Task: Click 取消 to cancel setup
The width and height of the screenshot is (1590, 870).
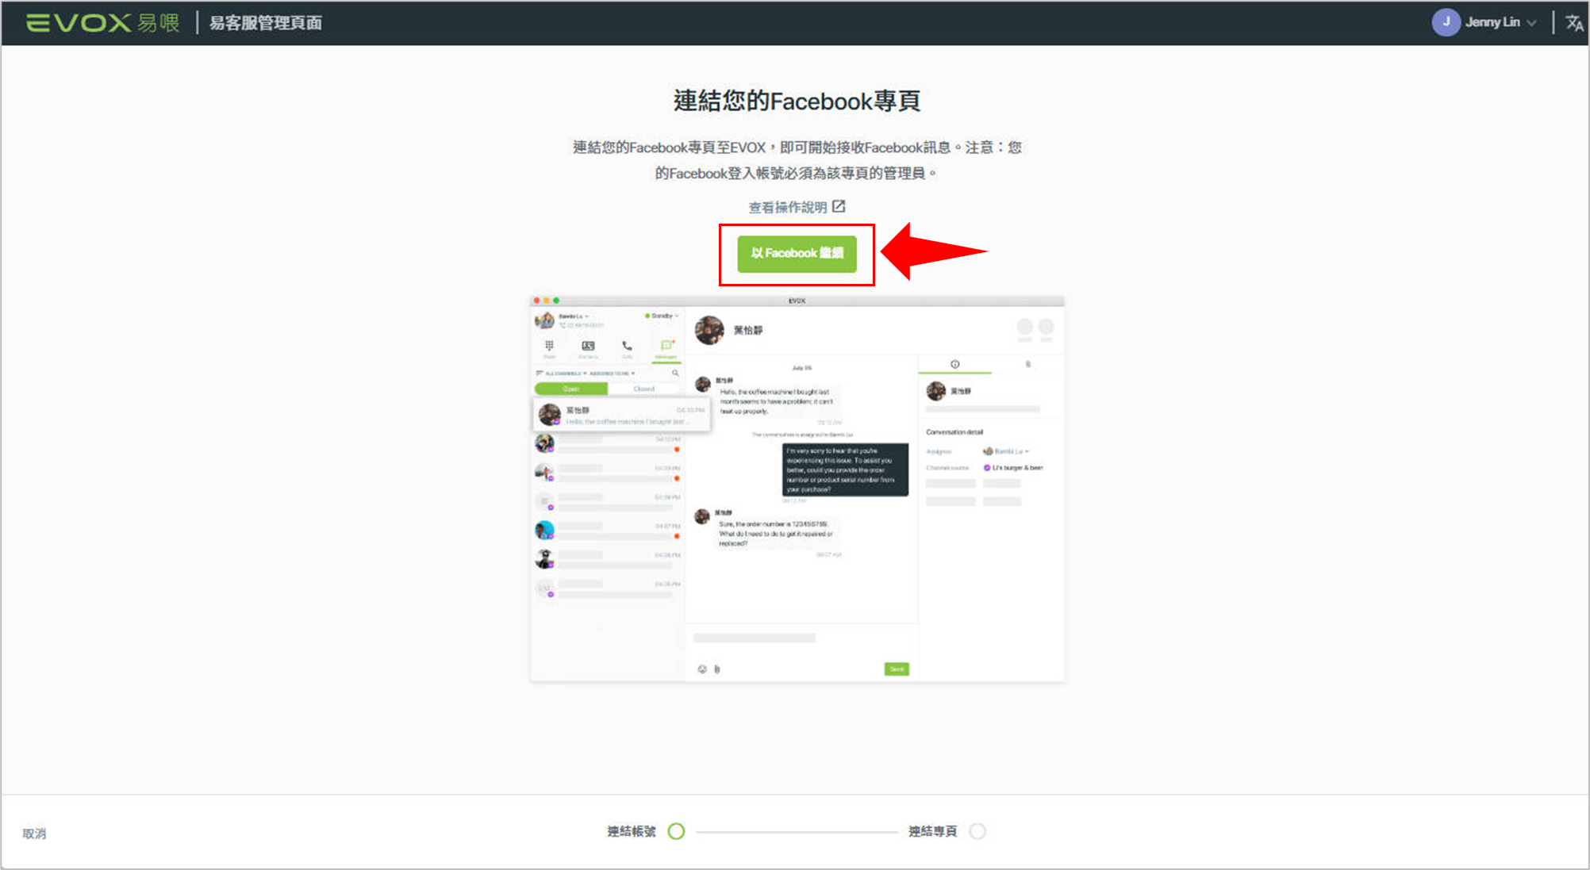Action: point(34,834)
